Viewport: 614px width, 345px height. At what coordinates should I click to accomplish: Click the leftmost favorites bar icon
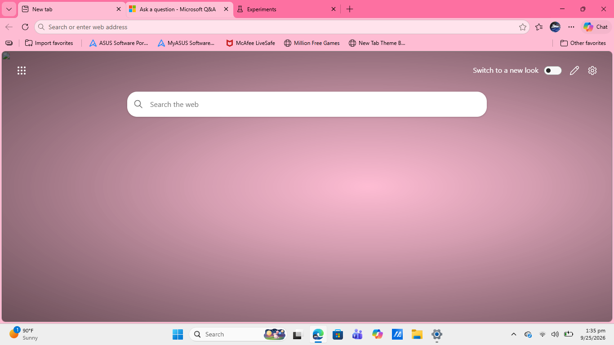click(x=9, y=43)
